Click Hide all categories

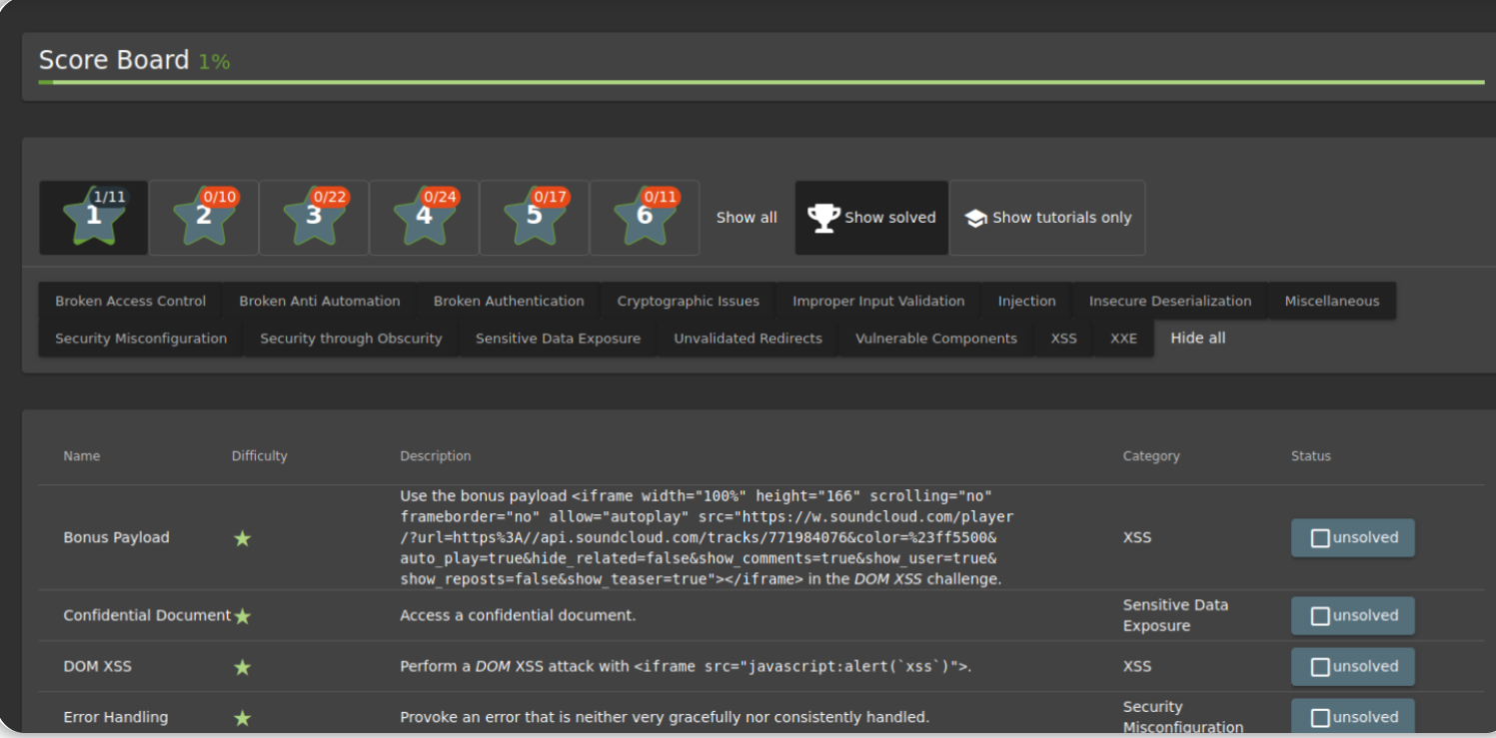click(1198, 339)
